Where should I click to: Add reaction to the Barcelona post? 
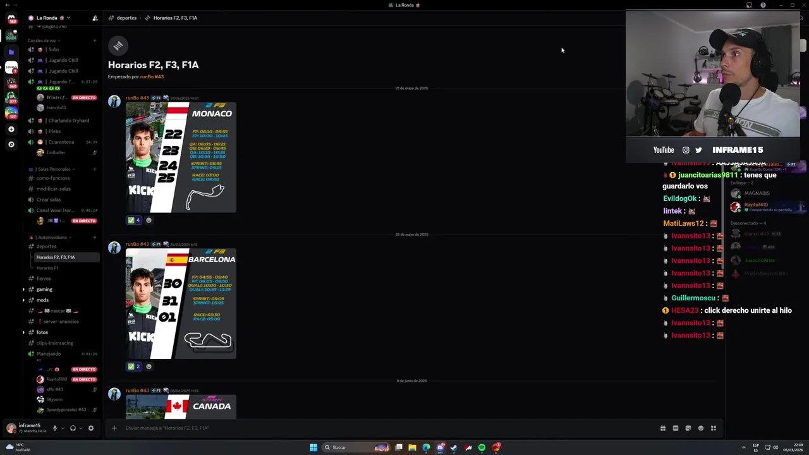(x=149, y=367)
